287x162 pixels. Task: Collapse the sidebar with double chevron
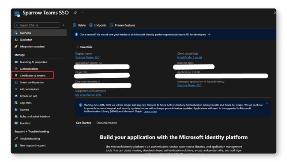coord(63,25)
